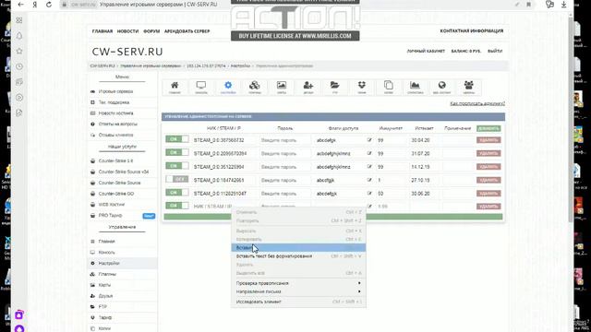Edit access flags for row expiring 27.10.19
This screenshot has width=591, height=332.
point(369,180)
